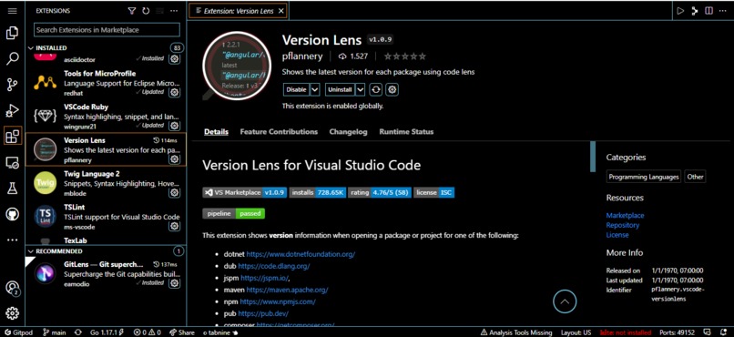Switch to the Changelog tab
Image resolution: width=734 pixels, height=337 pixels.
point(348,131)
